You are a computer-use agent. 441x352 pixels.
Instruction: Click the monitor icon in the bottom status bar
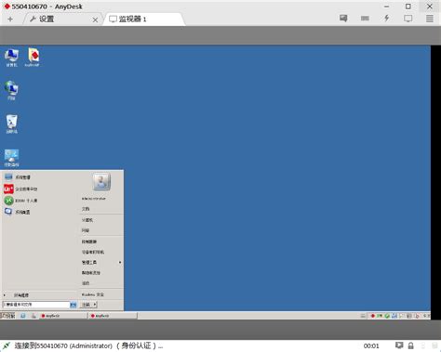pyautogui.click(x=399, y=345)
